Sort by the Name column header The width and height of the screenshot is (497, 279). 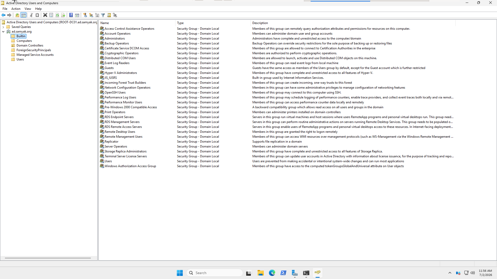point(137,23)
